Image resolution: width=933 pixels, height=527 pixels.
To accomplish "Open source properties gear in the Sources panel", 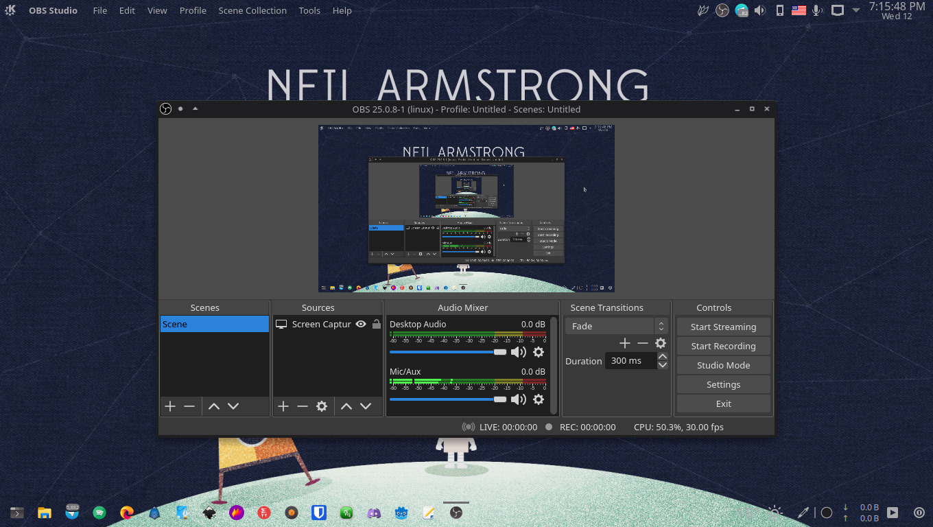I will [x=322, y=406].
